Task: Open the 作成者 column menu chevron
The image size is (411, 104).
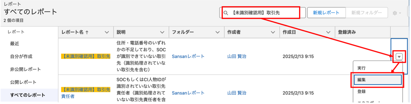Action: point(273,32)
